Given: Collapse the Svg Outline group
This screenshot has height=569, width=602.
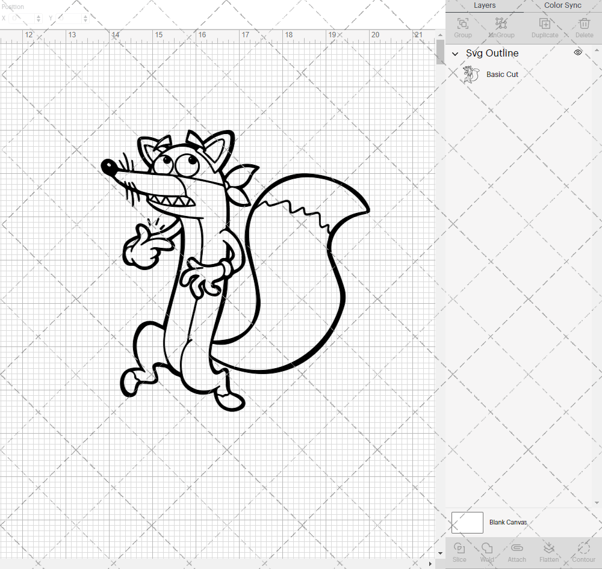Looking at the screenshot, I should (x=455, y=54).
